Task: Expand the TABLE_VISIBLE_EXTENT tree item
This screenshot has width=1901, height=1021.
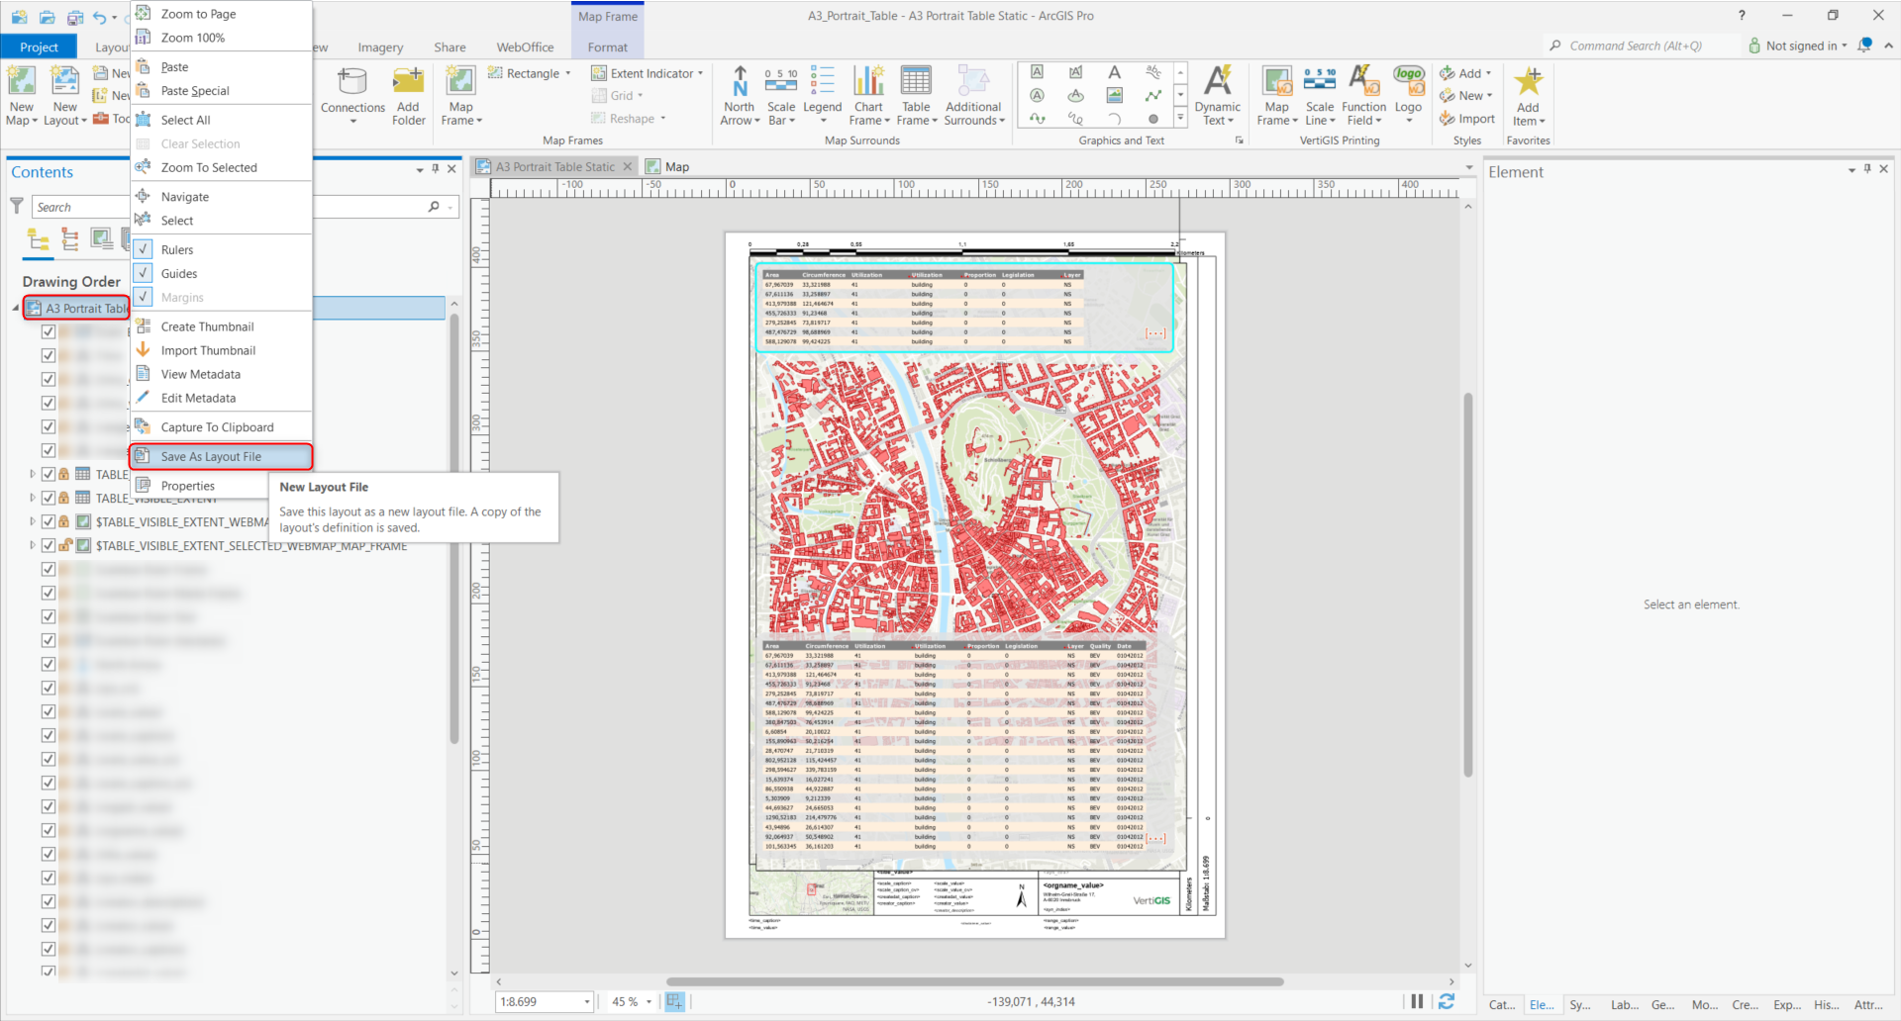Action: (x=31, y=498)
